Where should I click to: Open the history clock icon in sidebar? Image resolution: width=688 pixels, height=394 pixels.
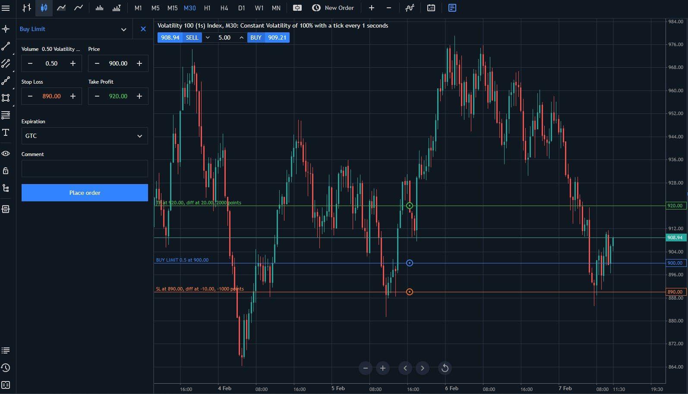click(6, 368)
